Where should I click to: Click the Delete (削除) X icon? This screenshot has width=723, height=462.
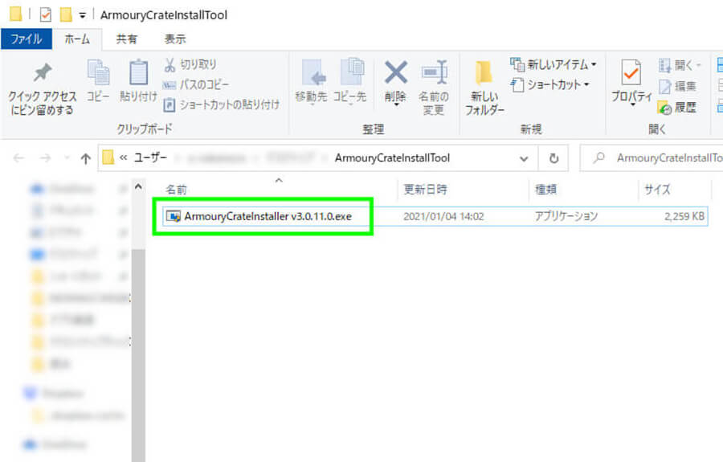[x=395, y=73]
